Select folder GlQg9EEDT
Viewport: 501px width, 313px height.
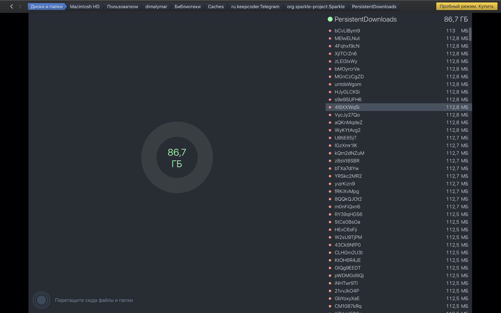[x=399, y=268]
